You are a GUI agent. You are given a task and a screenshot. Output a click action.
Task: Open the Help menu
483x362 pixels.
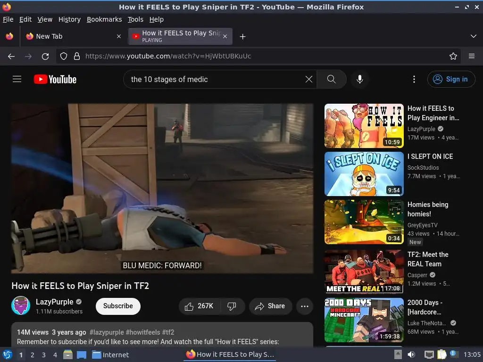click(157, 19)
